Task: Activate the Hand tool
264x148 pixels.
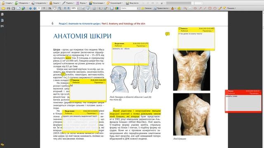Action: pos(54,8)
